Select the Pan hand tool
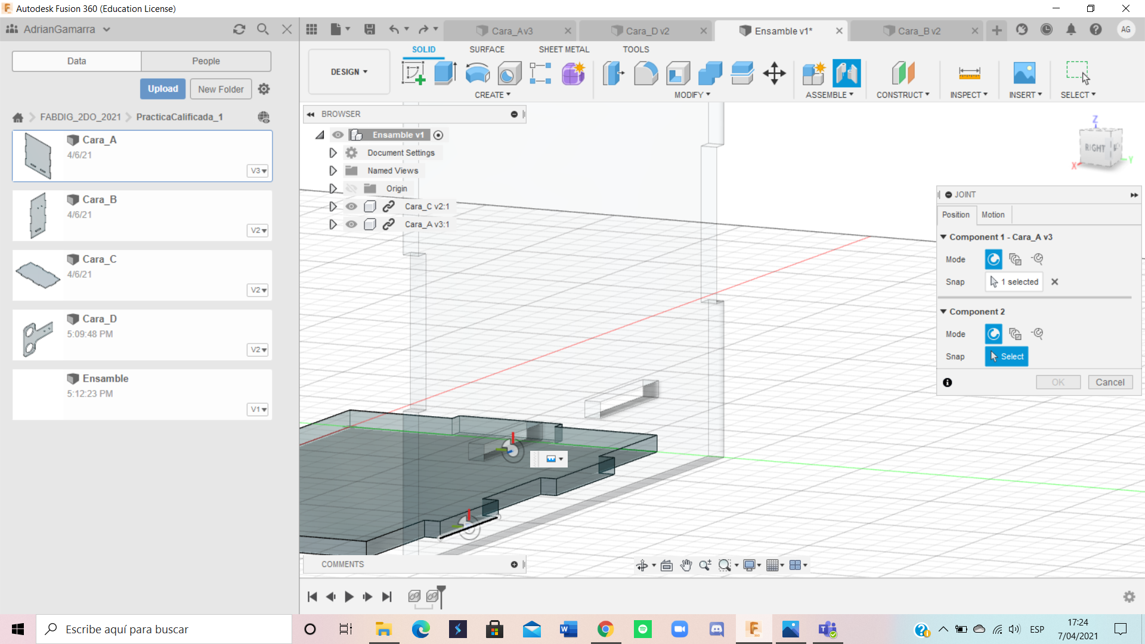Viewport: 1145px width, 644px height. [x=686, y=565]
